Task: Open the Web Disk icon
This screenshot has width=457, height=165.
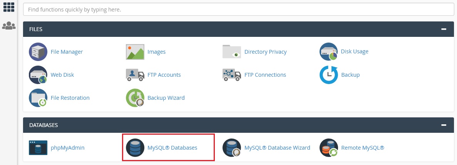Action: 38,75
